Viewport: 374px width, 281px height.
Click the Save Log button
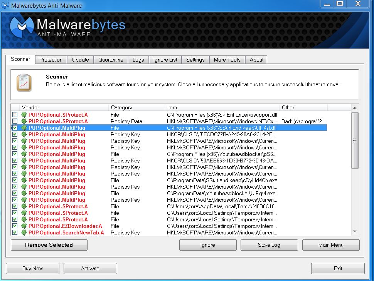click(x=269, y=245)
